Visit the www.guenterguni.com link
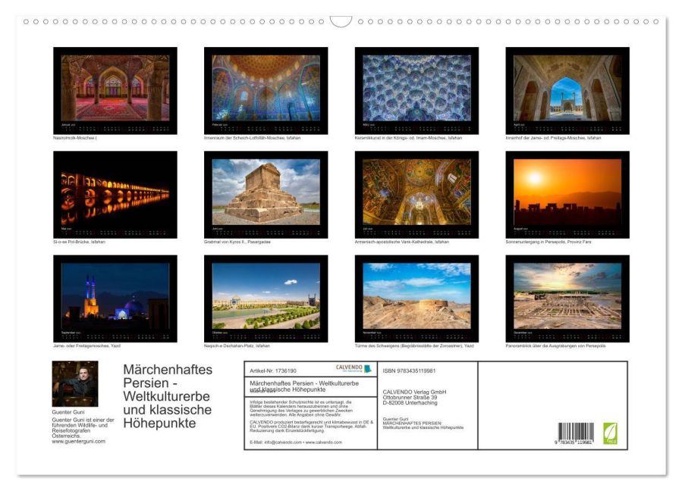 pos(78,441)
